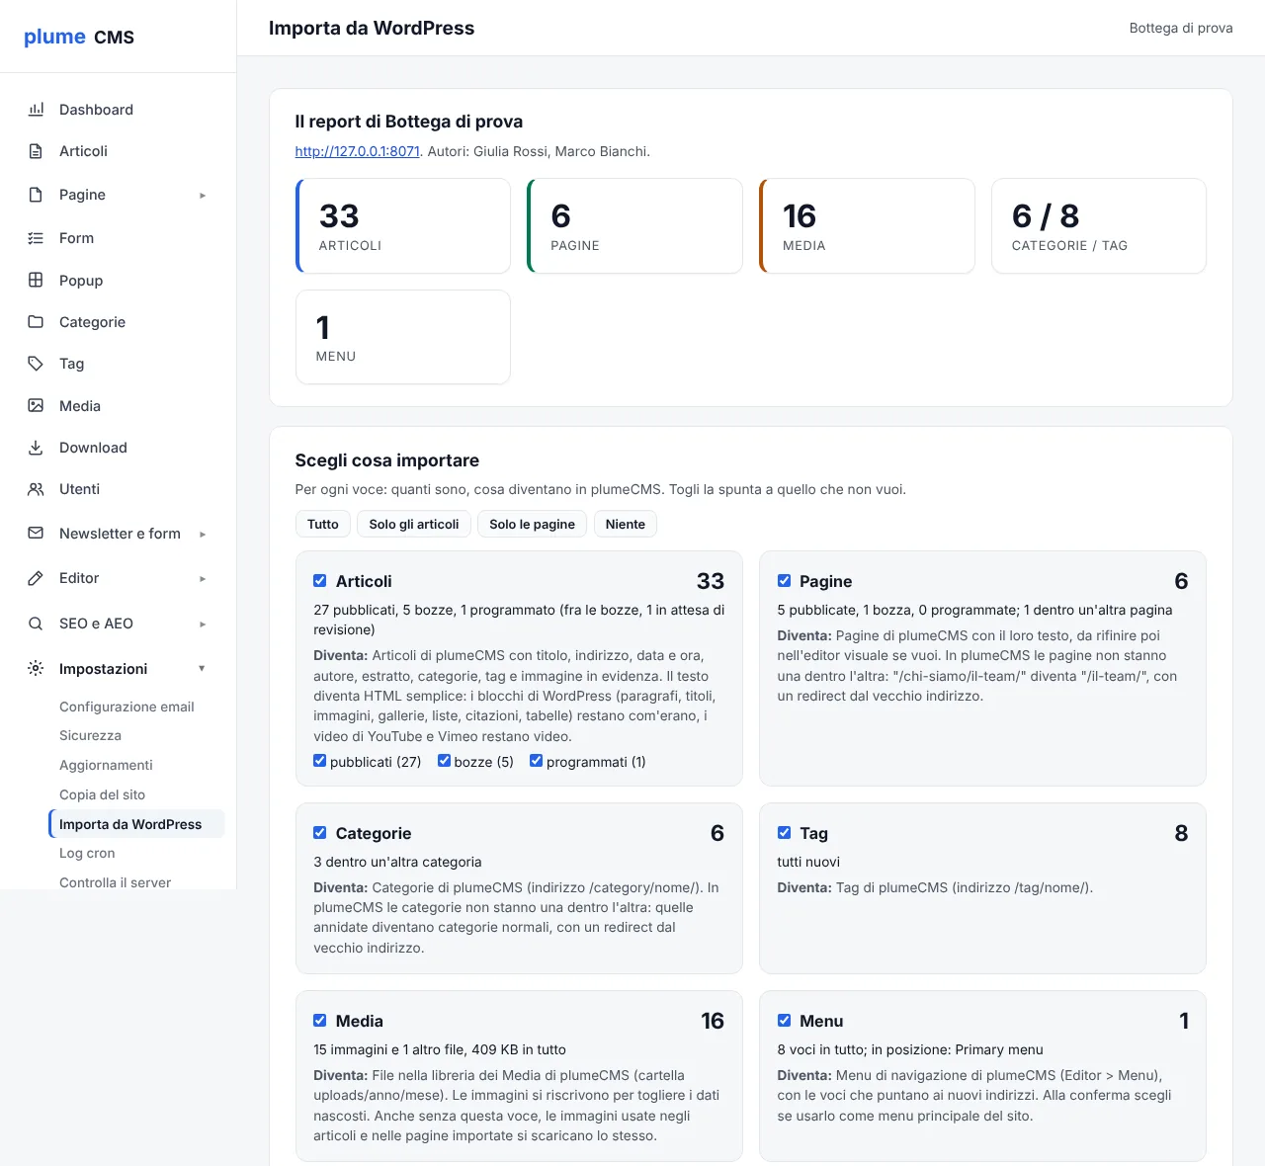This screenshot has width=1265, height=1166.
Task: Toggle the pubblicati (27) checkbox
Action: (x=320, y=761)
